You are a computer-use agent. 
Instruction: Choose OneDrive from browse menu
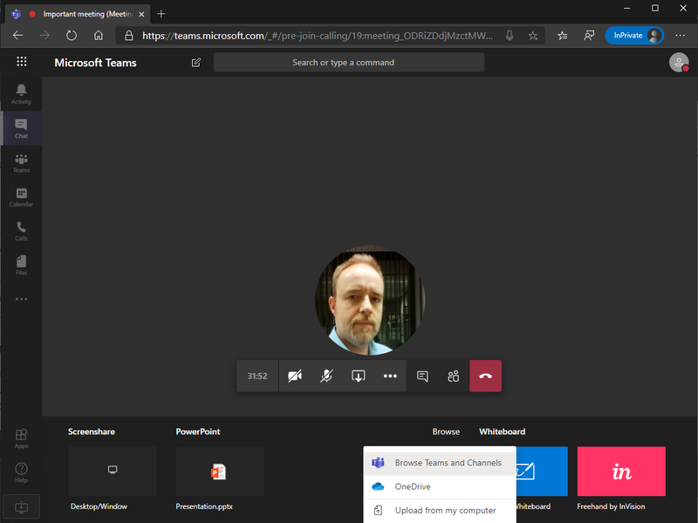[440, 486]
